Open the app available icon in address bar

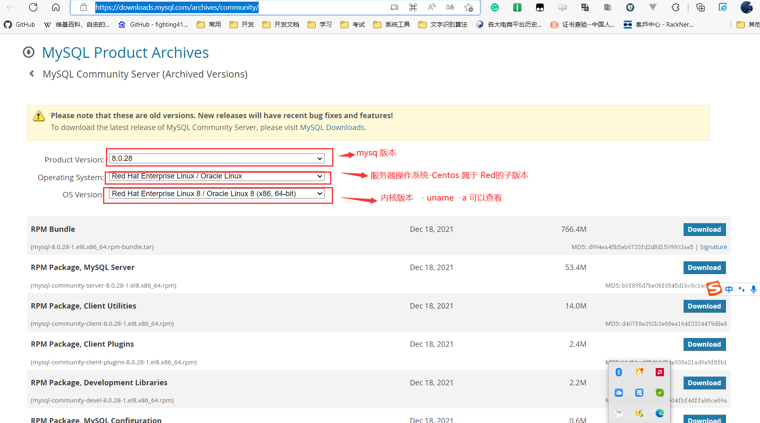point(395,7)
